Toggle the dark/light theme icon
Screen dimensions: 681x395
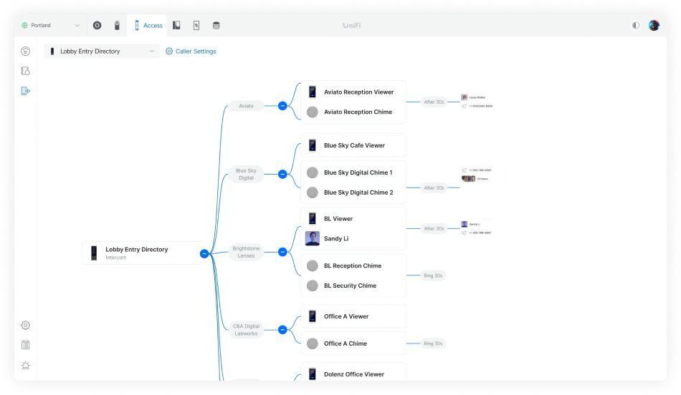tap(635, 26)
